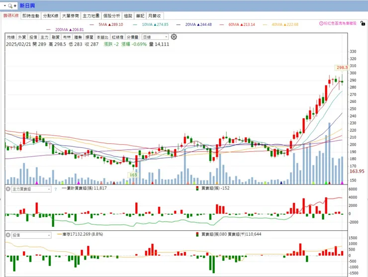The image size is (368, 277).
Task: Open the gear settings icon beside 日線
Action: point(174,37)
